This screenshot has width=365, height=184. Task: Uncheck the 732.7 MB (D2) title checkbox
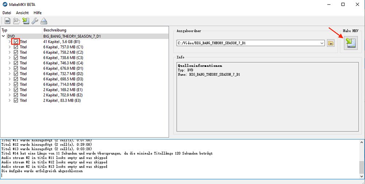[x=16, y=74]
